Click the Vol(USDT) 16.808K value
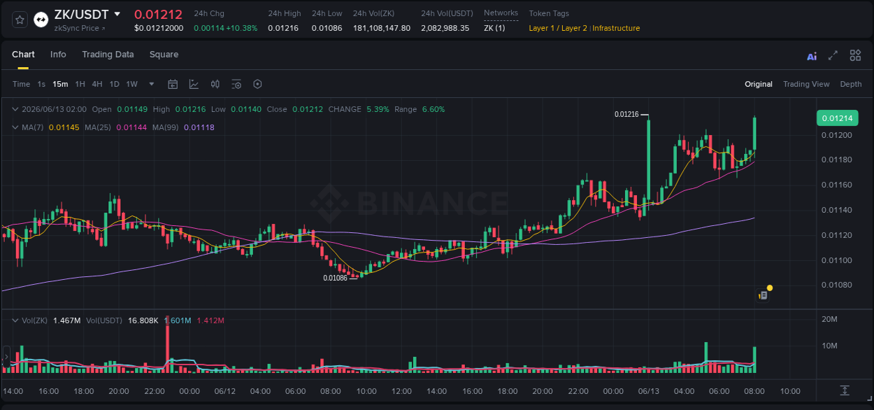This screenshot has width=874, height=410. 143,320
